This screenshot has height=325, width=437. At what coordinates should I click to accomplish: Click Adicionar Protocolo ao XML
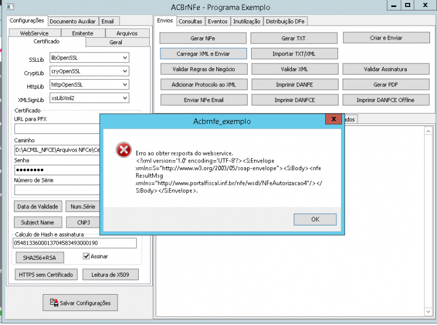[204, 84]
